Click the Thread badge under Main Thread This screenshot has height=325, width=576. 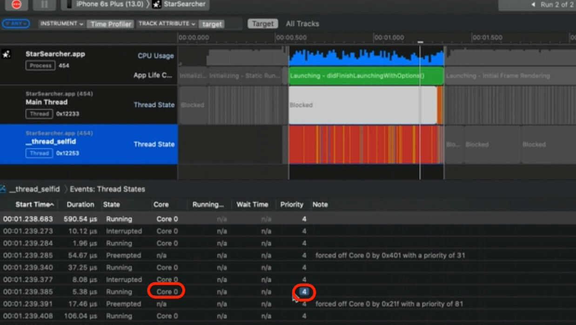point(39,113)
